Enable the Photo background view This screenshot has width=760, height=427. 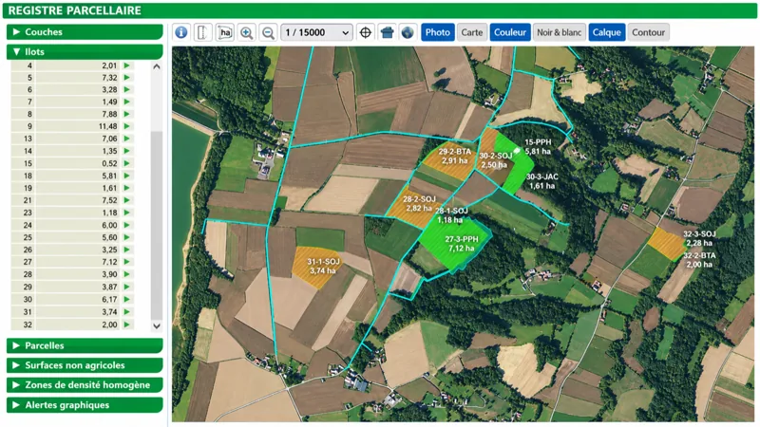(438, 32)
